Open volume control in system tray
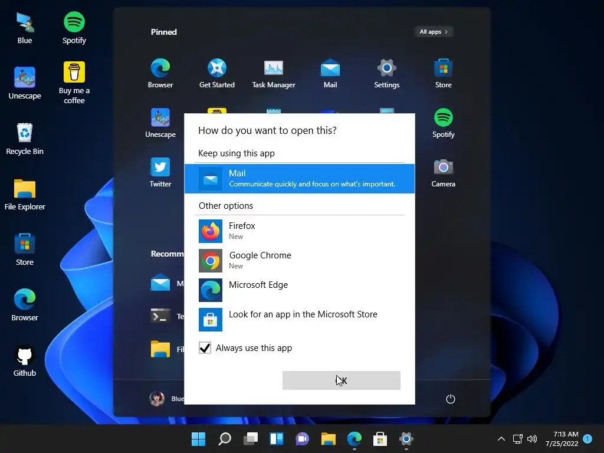Viewport: 604px width, 453px height. click(532, 439)
